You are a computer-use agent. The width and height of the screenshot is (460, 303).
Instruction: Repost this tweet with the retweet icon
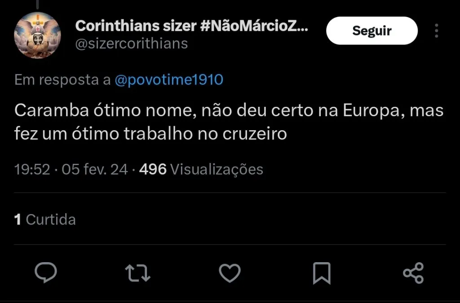coord(137,272)
